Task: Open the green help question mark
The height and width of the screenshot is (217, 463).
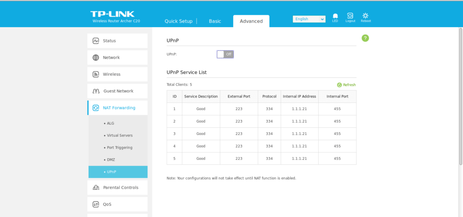Action: (365, 38)
